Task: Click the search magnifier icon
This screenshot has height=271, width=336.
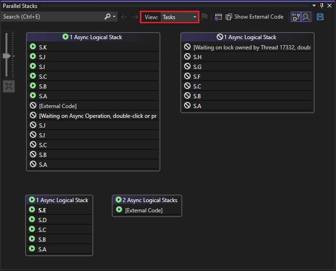Action: point(107,16)
